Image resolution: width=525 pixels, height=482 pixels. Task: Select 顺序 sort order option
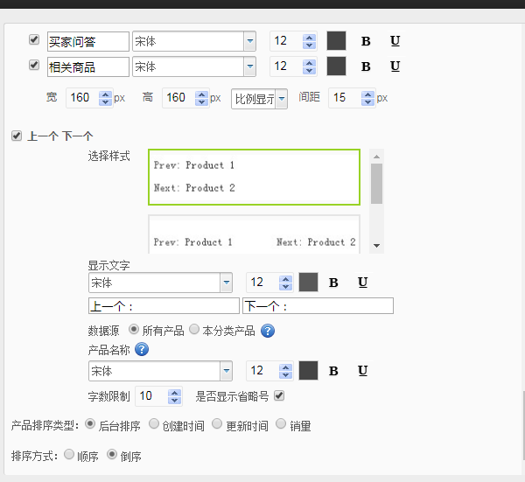(69, 455)
